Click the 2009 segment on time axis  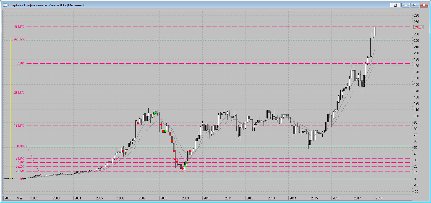[x=192, y=198]
